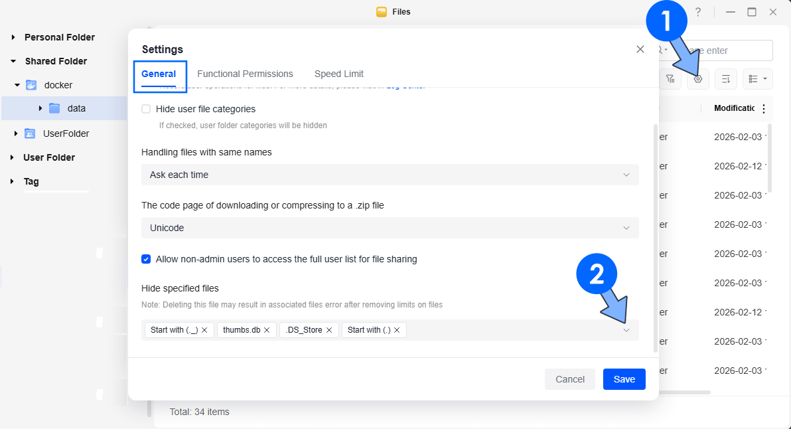Select the docker shared folder
This screenshot has width=791, height=429.
tap(58, 85)
